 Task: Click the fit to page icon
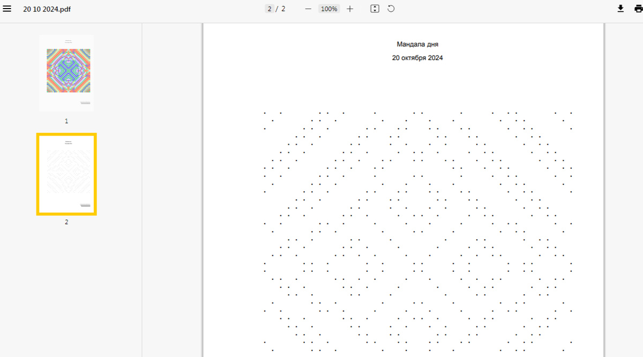(375, 9)
